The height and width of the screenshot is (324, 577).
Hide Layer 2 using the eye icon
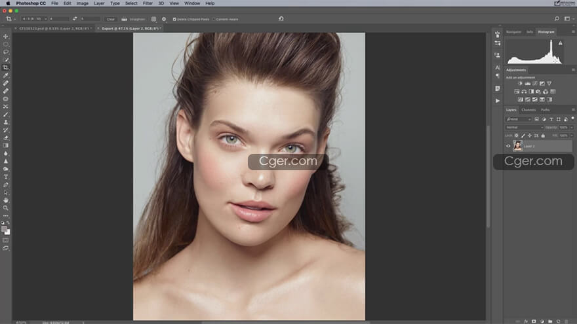point(508,146)
